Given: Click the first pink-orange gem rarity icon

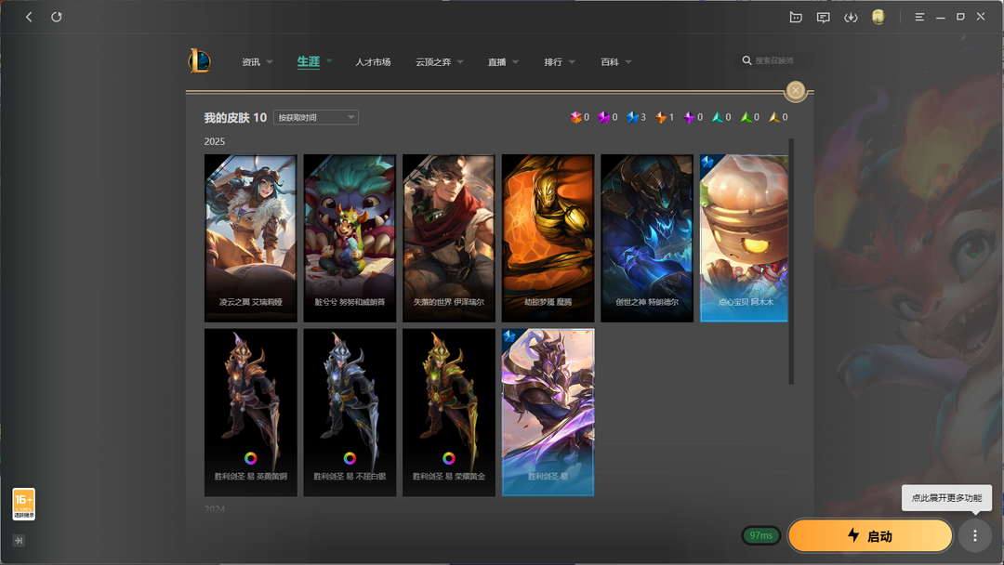Looking at the screenshot, I should (x=575, y=117).
